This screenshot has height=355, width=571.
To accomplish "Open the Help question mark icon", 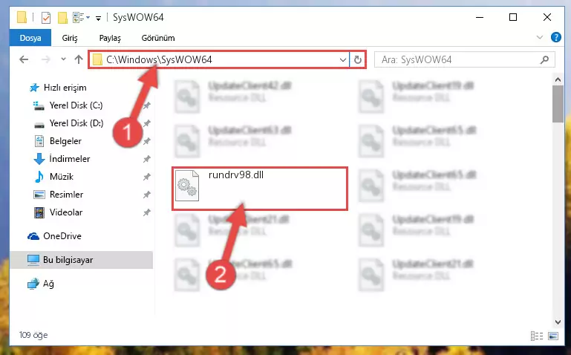I will coord(555,37).
